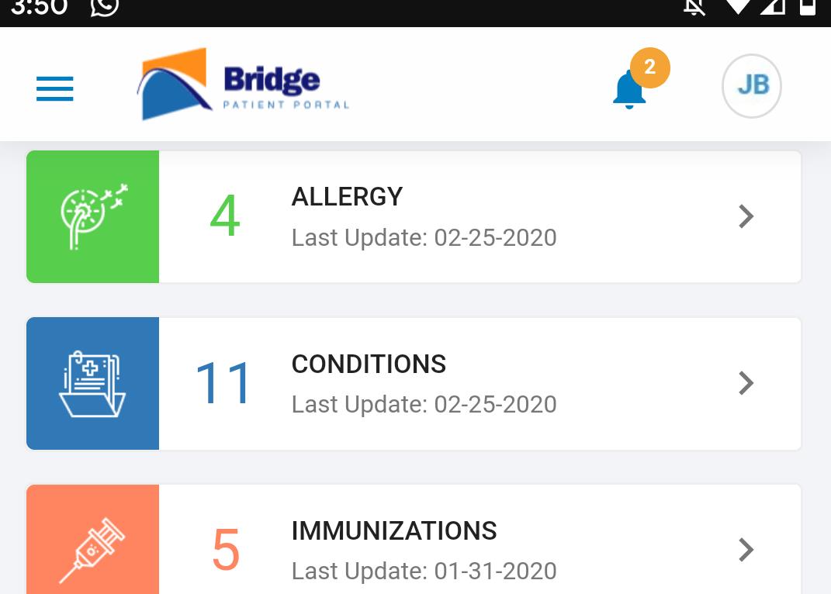Expand the Immunizations row chevron
831x594 pixels.
pos(746,550)
